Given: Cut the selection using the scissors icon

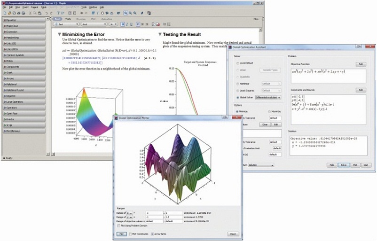Looking at the screenshot, I should click(x=30, y=13).
